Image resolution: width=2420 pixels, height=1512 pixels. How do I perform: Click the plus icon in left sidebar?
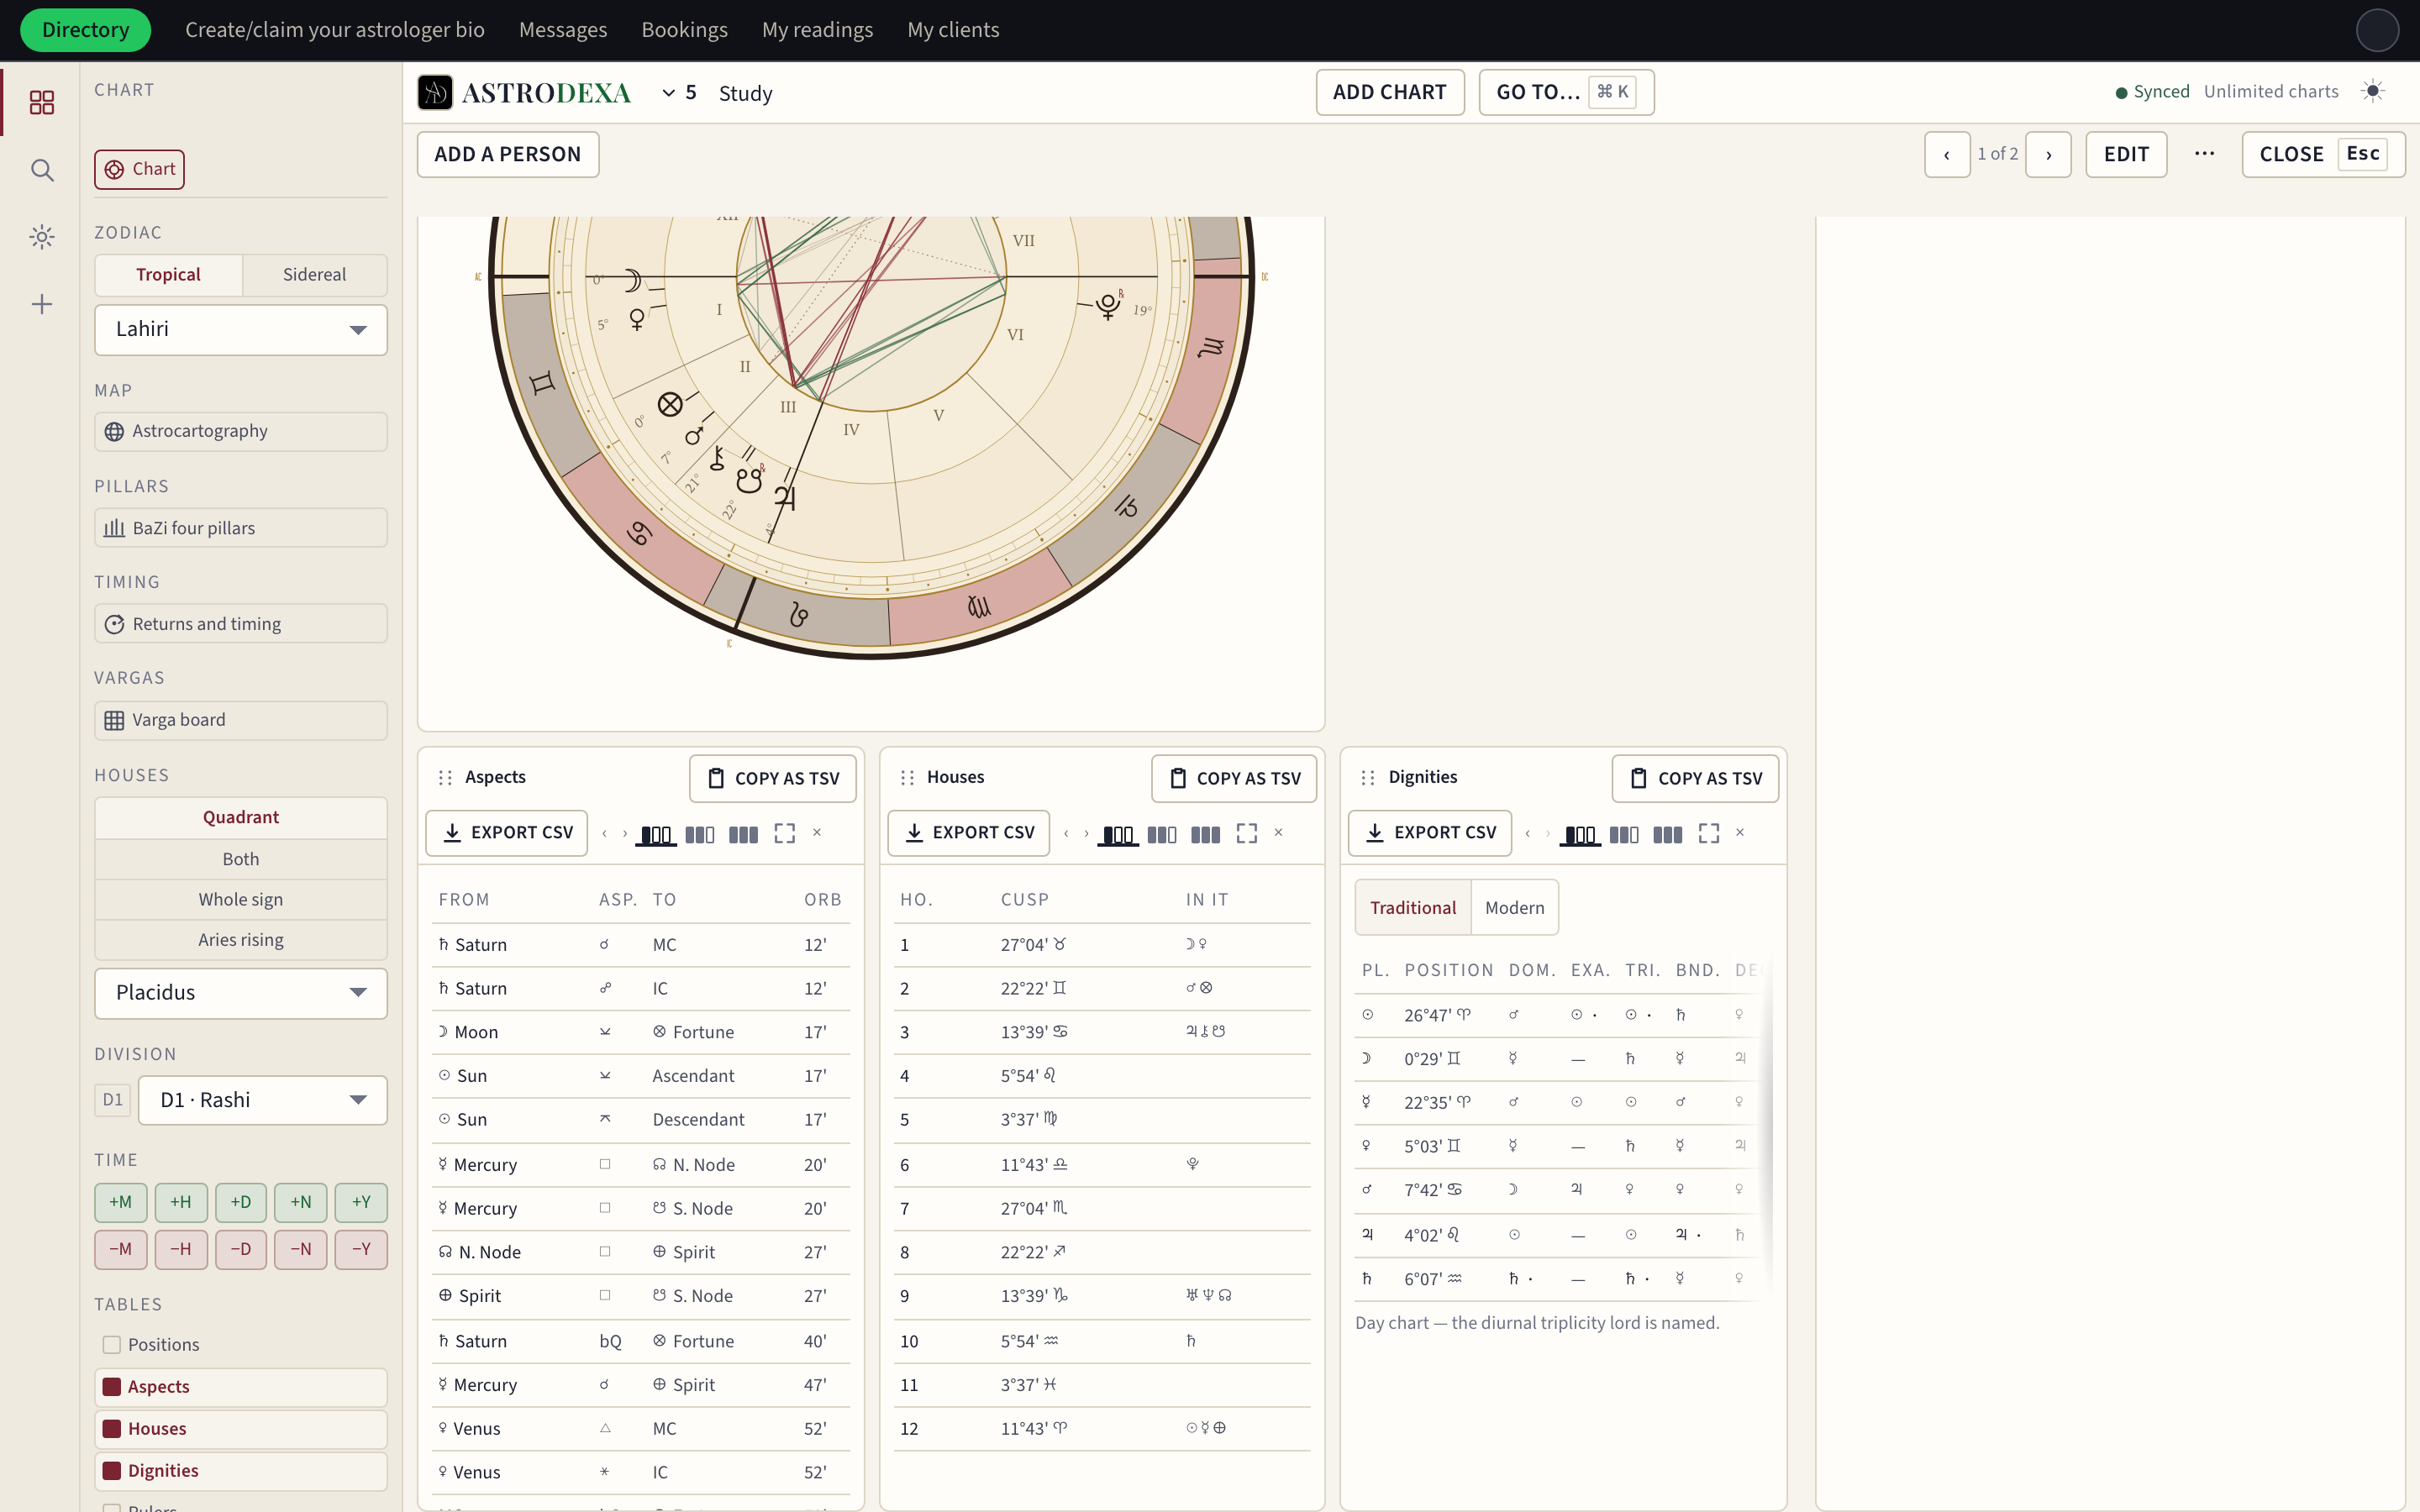[41, 304]
